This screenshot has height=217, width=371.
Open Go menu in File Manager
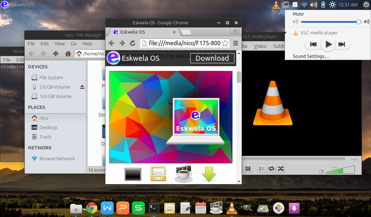click(74, 44)
